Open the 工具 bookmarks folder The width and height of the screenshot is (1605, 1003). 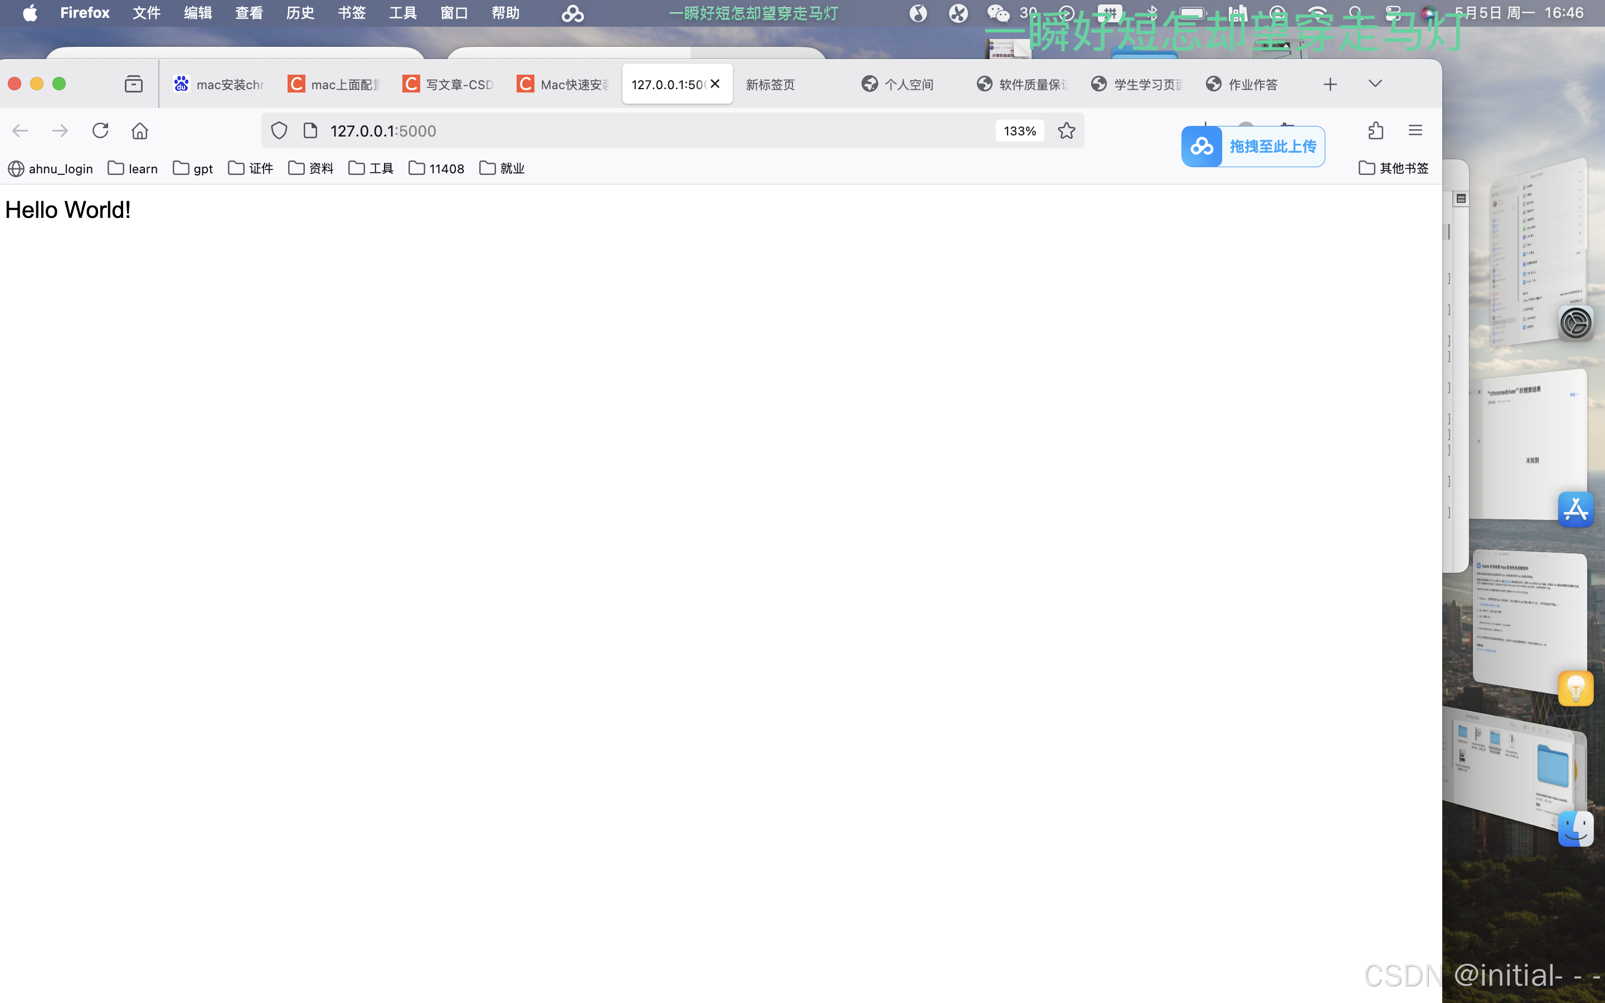click(x=371, y=168)
